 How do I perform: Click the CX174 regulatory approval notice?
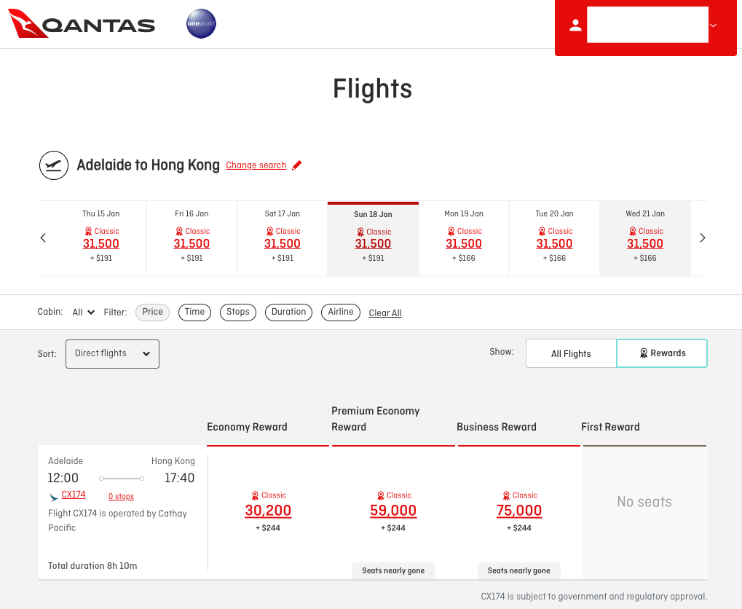[x=594, y=596]
